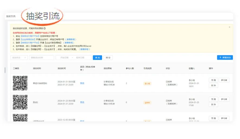Image resolution: width=240 pixels, height=139 pixels.
Task: Click member tag in 幸运大抽奖吸粉 row
Action: tap(148, 84)
